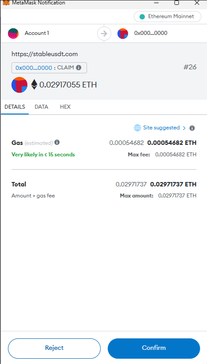The image size is (207, 364).
Task: Reject the transaction
Action: coord(54,349)
